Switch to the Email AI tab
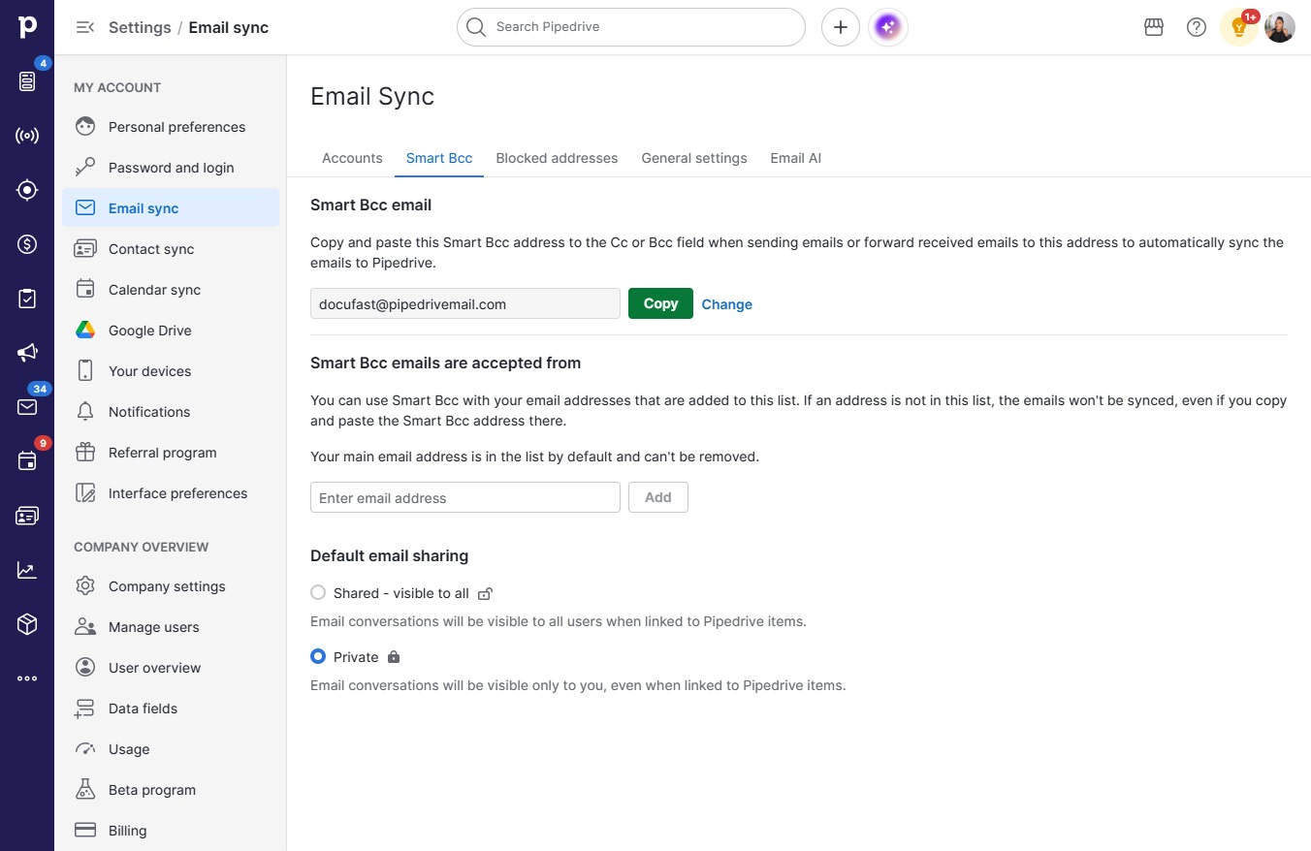 pos(796,158)
